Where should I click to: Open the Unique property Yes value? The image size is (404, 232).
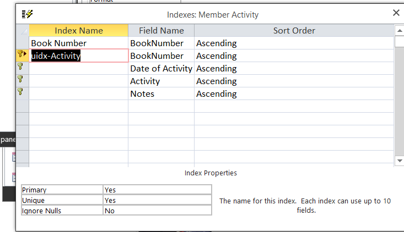point(157,200)
